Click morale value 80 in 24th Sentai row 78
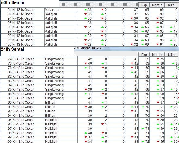179x143 pixels. (x=162, y=68)
